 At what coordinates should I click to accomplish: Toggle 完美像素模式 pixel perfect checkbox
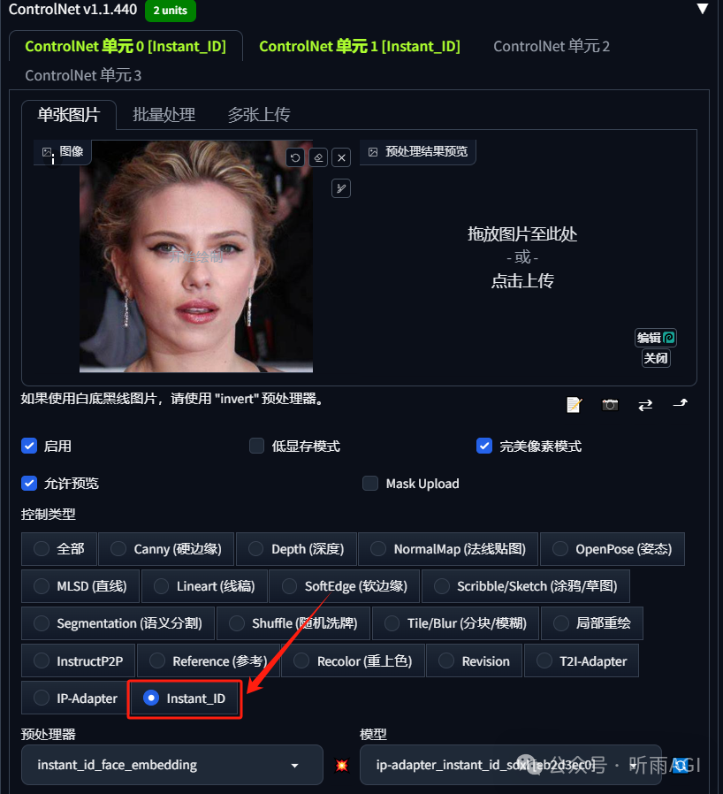point(484,447)
